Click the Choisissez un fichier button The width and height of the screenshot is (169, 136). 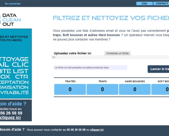[117, 53]
